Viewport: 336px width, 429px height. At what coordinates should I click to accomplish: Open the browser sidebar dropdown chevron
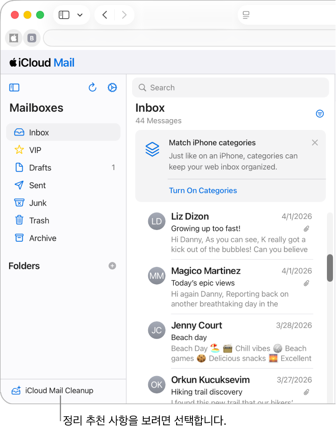point(80,15)
